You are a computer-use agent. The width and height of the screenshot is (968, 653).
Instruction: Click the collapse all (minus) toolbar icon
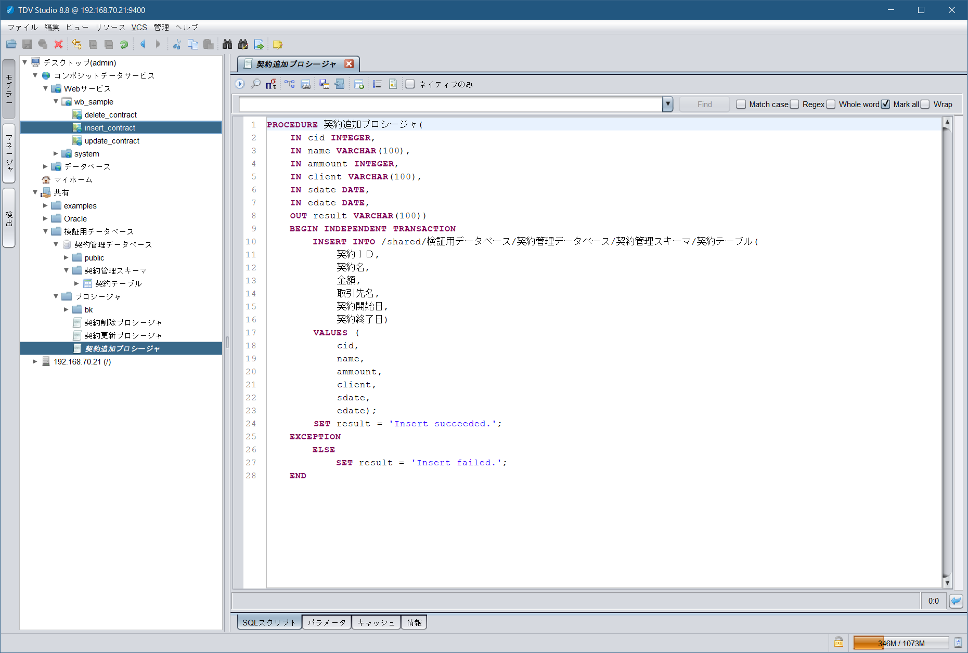(109, 45)
